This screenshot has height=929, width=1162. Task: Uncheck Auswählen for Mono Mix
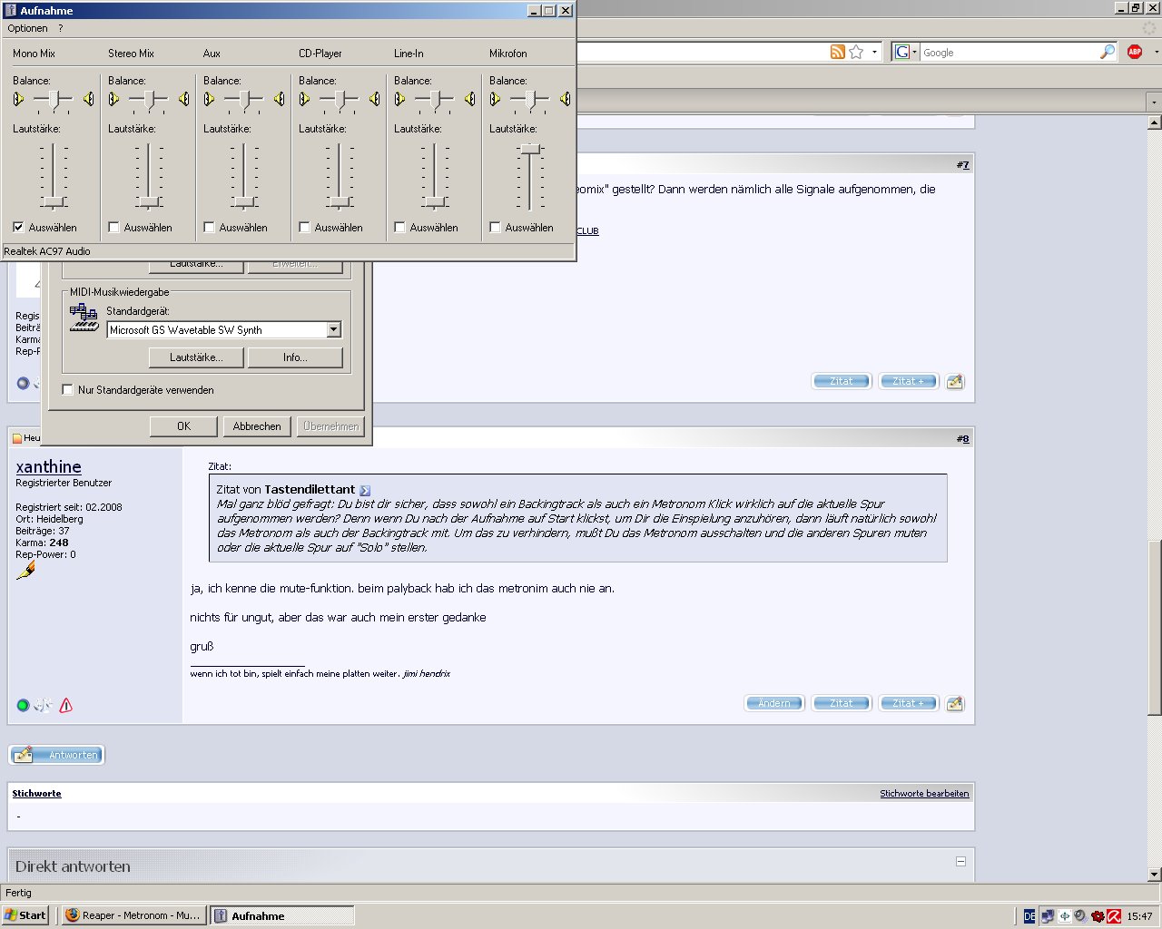18,227
